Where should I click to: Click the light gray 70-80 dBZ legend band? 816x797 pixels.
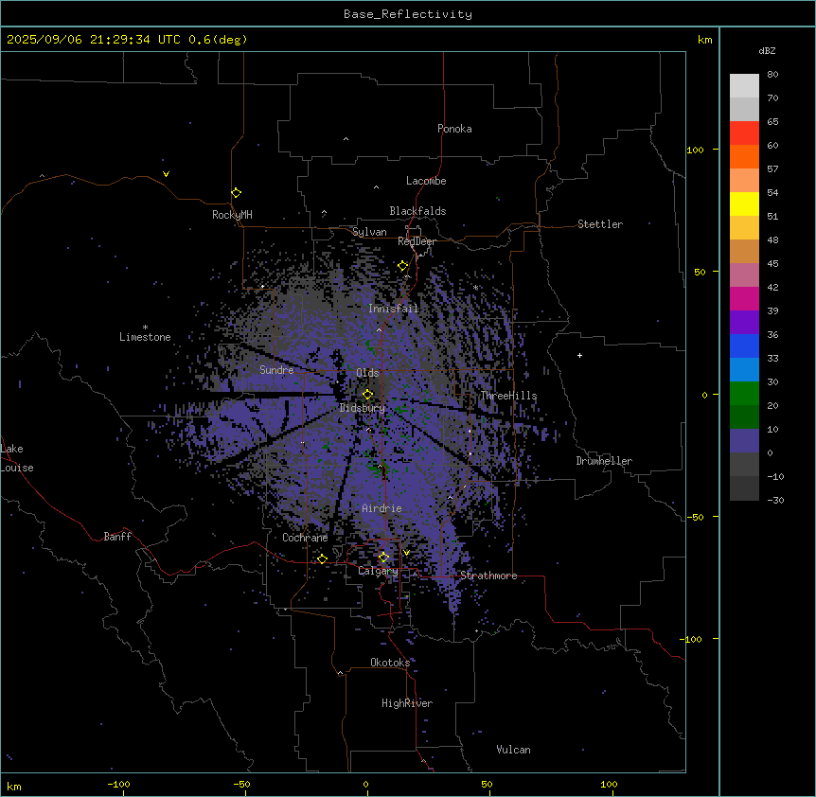point(744,86)
